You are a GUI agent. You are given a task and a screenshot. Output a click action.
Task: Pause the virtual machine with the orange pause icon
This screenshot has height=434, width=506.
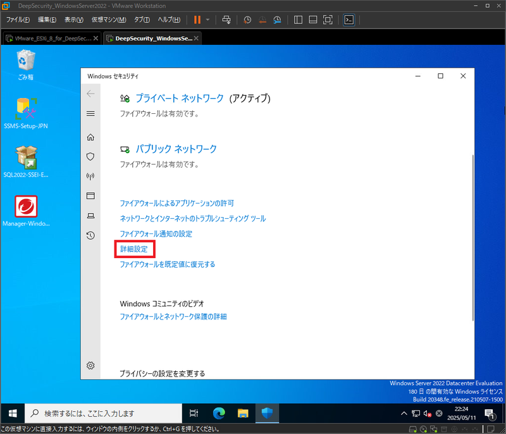197,20
